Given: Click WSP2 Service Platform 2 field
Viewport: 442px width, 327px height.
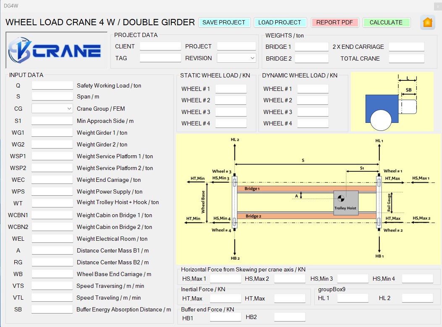Looking at the screenshot, I should [x=52, y=168].
